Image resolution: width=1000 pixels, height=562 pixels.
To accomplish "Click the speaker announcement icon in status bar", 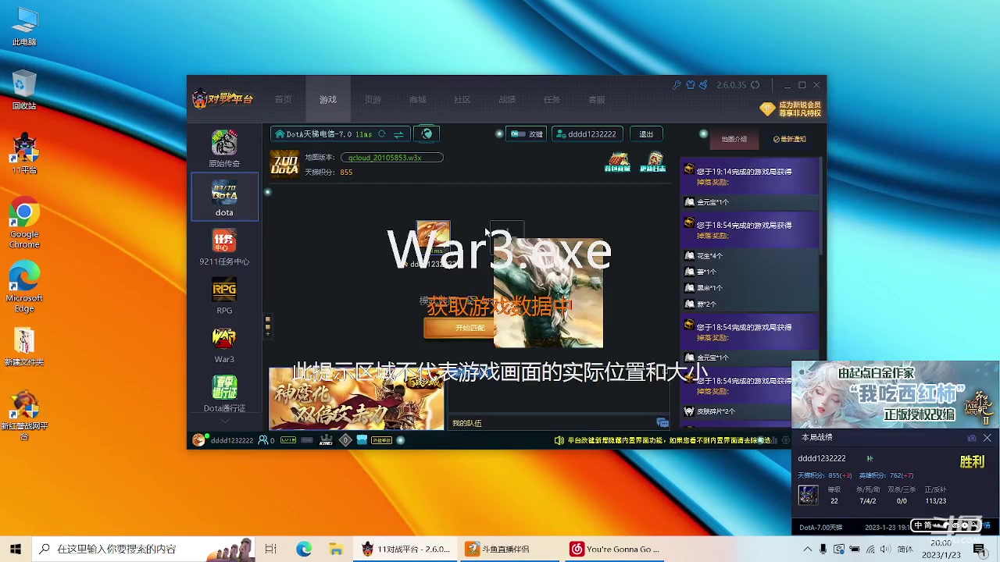I will (559, 440).
